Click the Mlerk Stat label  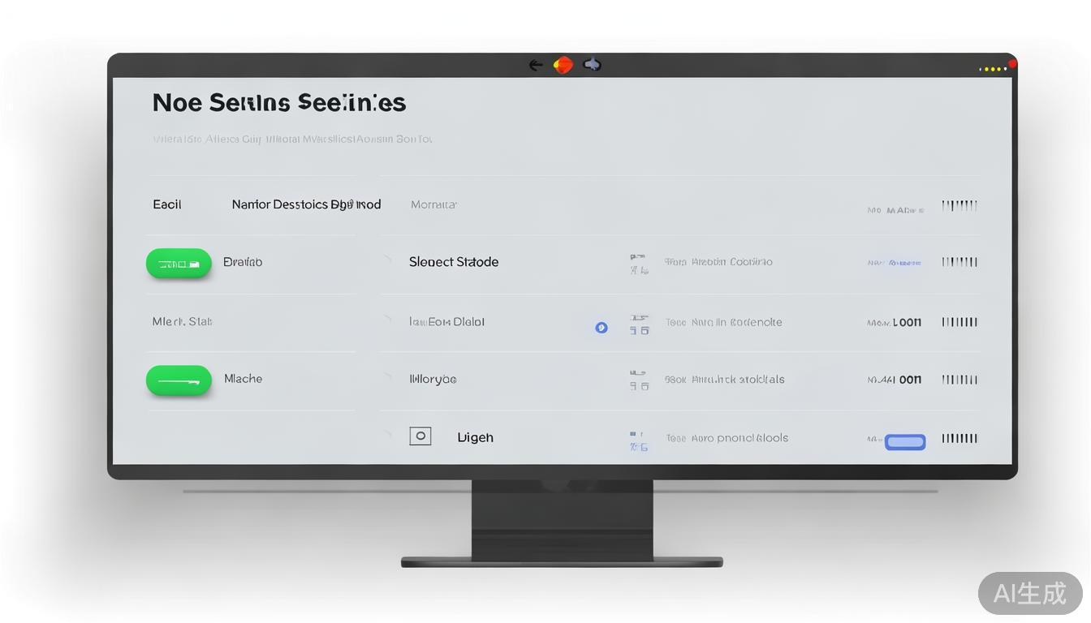182,322
